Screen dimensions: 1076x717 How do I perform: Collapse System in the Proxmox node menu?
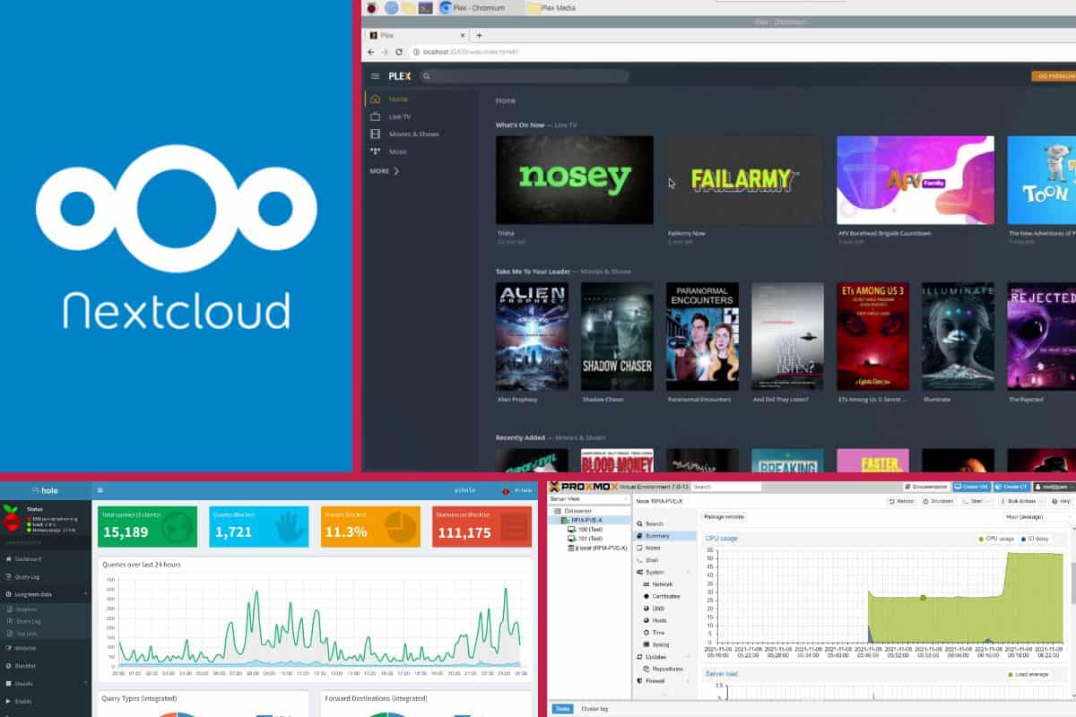point(664,572)
